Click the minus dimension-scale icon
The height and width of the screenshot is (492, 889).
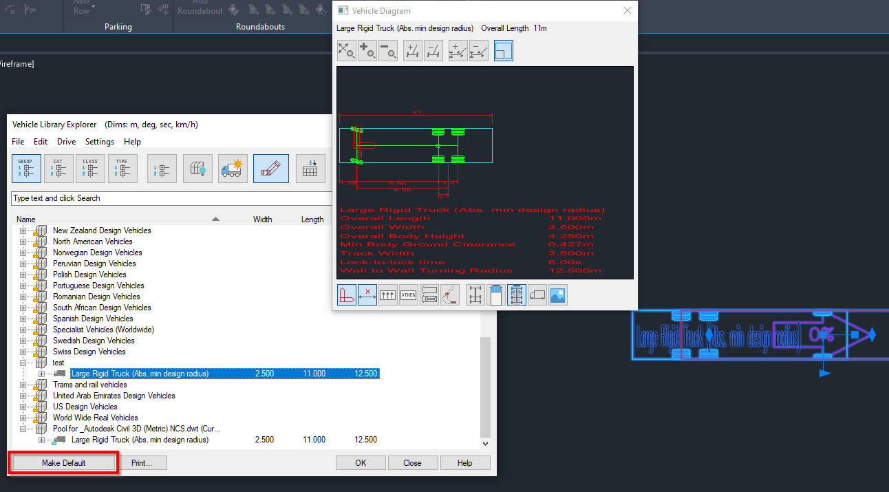tap(433, 51)
